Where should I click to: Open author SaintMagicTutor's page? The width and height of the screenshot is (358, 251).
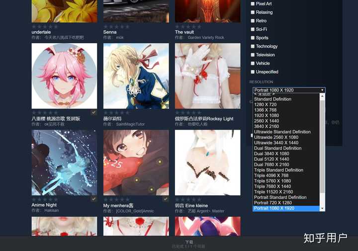coord(130,124)
